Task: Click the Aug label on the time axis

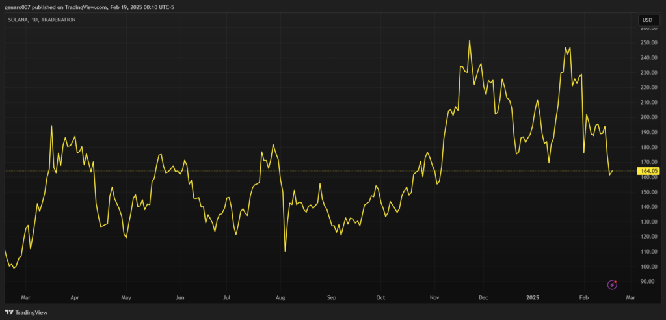Action: 280,297
